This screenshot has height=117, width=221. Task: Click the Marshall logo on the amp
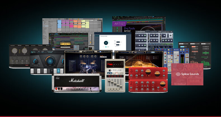click(77, 81)
